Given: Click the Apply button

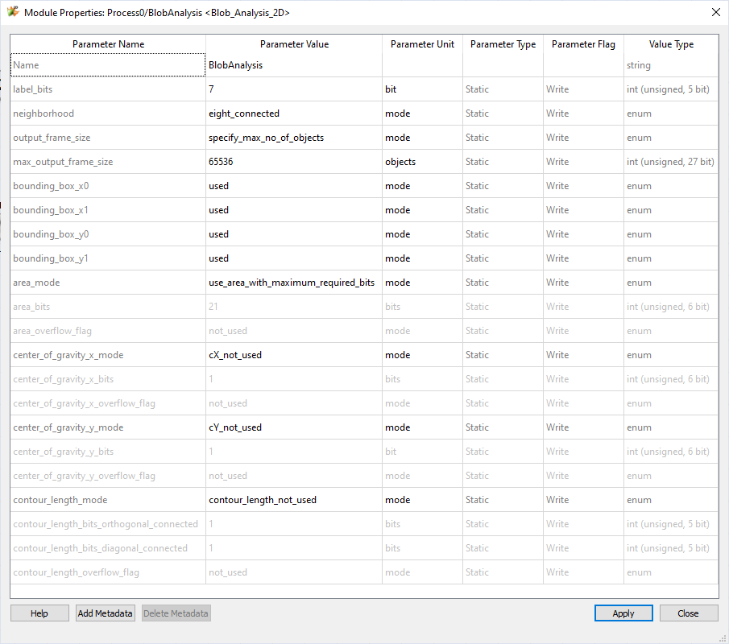Looking at the screenshot, I should click(x=623, y=613).
